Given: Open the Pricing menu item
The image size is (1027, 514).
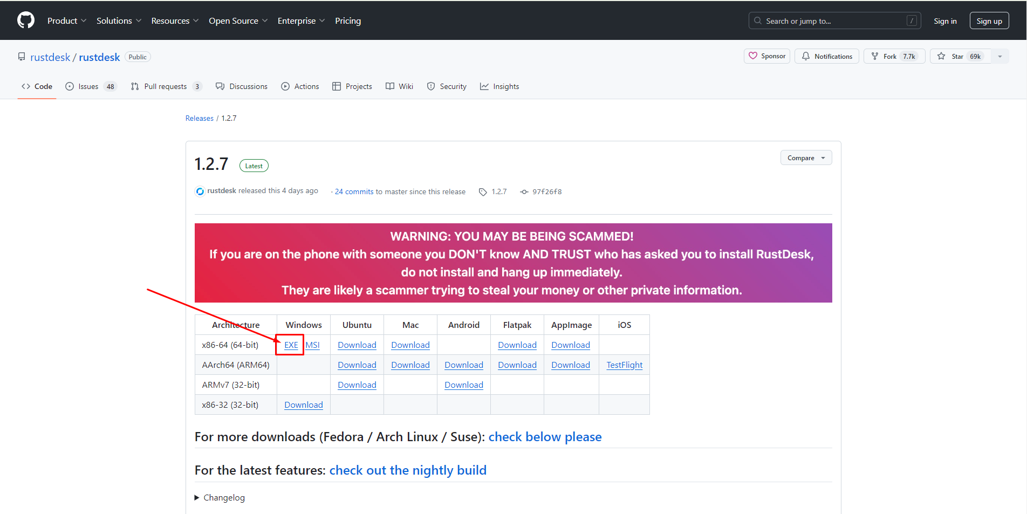Looking at the screenshot, I should (x=348, y=20).
